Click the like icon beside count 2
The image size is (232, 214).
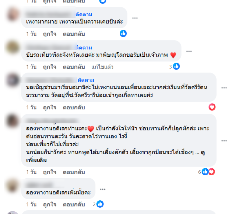(x=100, y=204)
